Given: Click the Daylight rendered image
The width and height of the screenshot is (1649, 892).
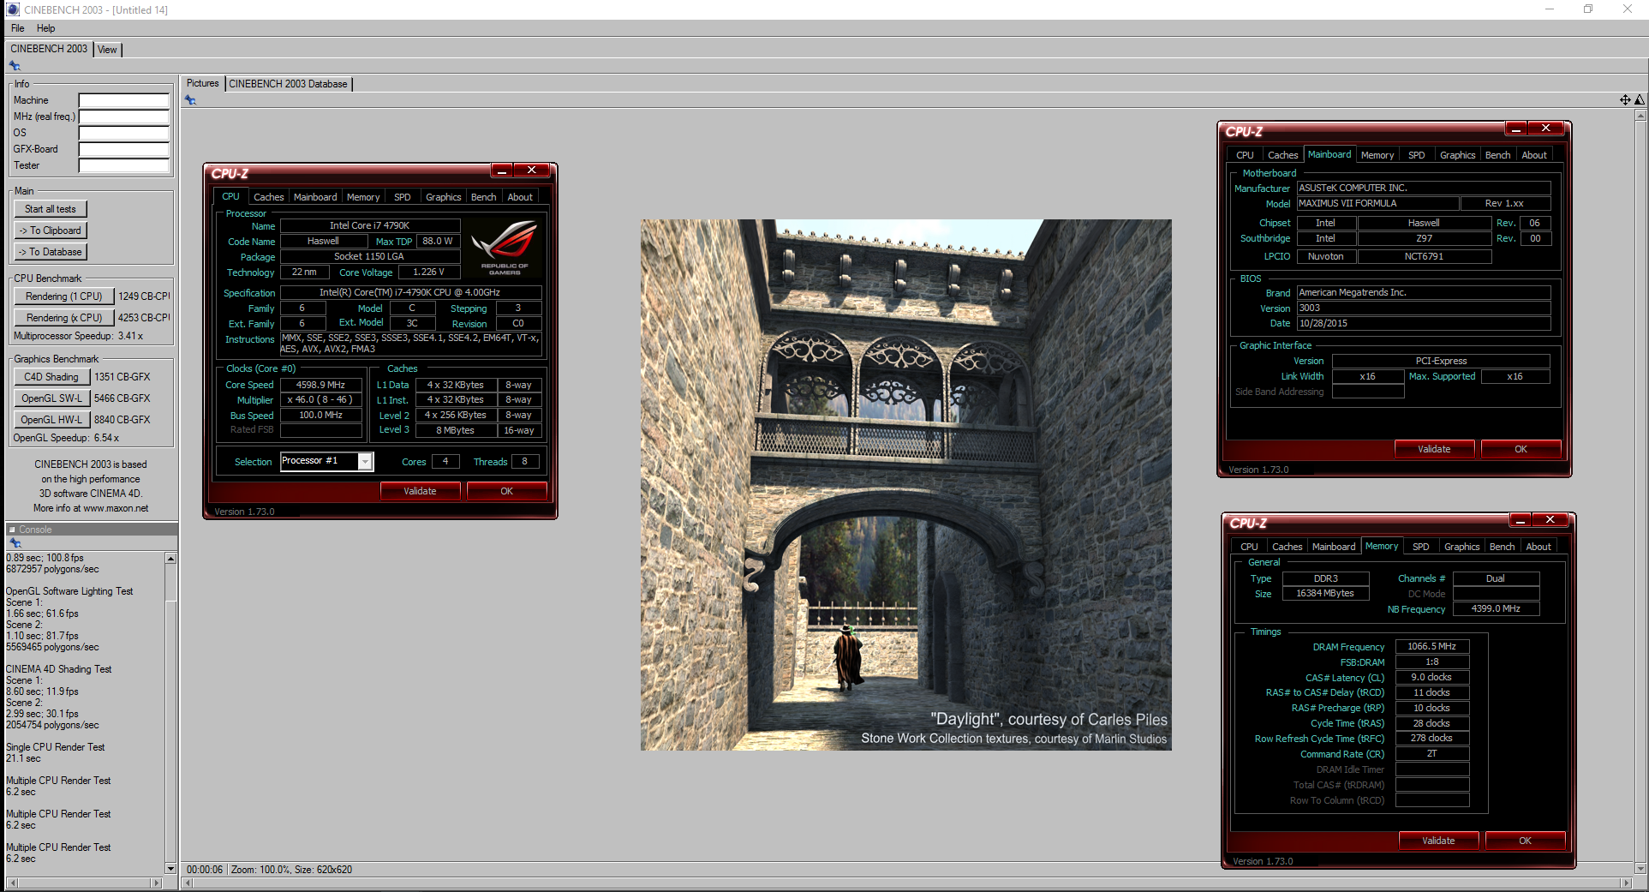Looking at the screenshot, I should [906, 485].
